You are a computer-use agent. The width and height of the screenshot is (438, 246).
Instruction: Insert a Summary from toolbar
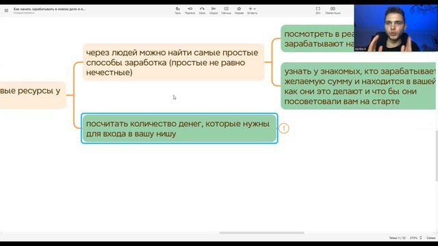pos(214,10)
